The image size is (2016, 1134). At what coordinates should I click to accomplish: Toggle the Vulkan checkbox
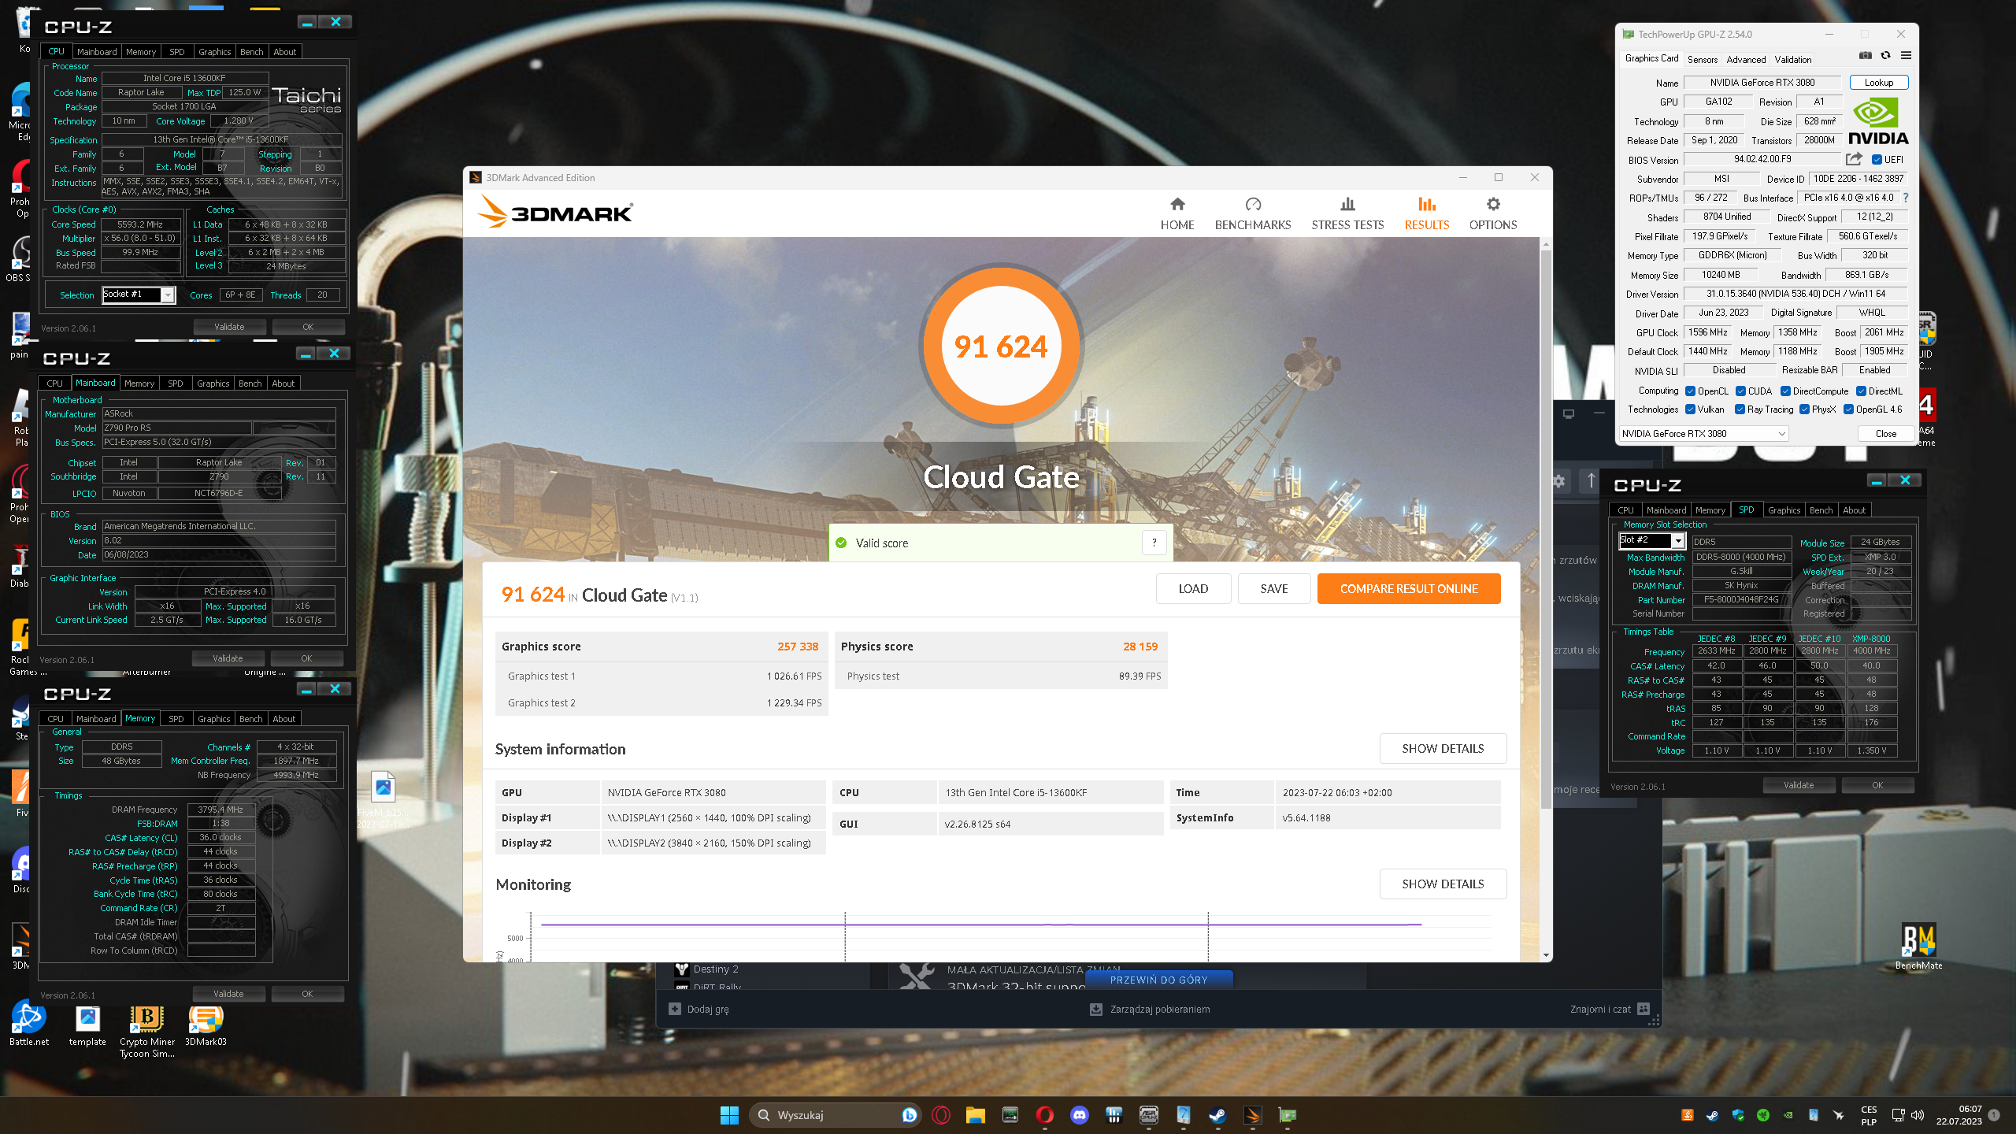tap(1690, 409)
